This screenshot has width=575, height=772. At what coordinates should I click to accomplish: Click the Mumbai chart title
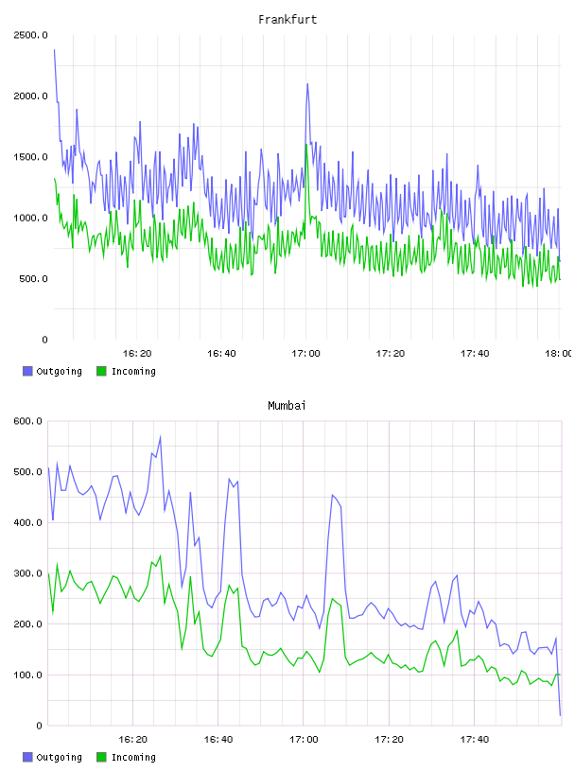tap(287, 406)
